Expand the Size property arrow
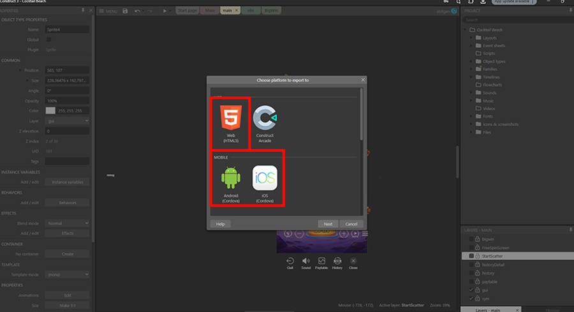 pyautogui.click(x=27, y=80)
